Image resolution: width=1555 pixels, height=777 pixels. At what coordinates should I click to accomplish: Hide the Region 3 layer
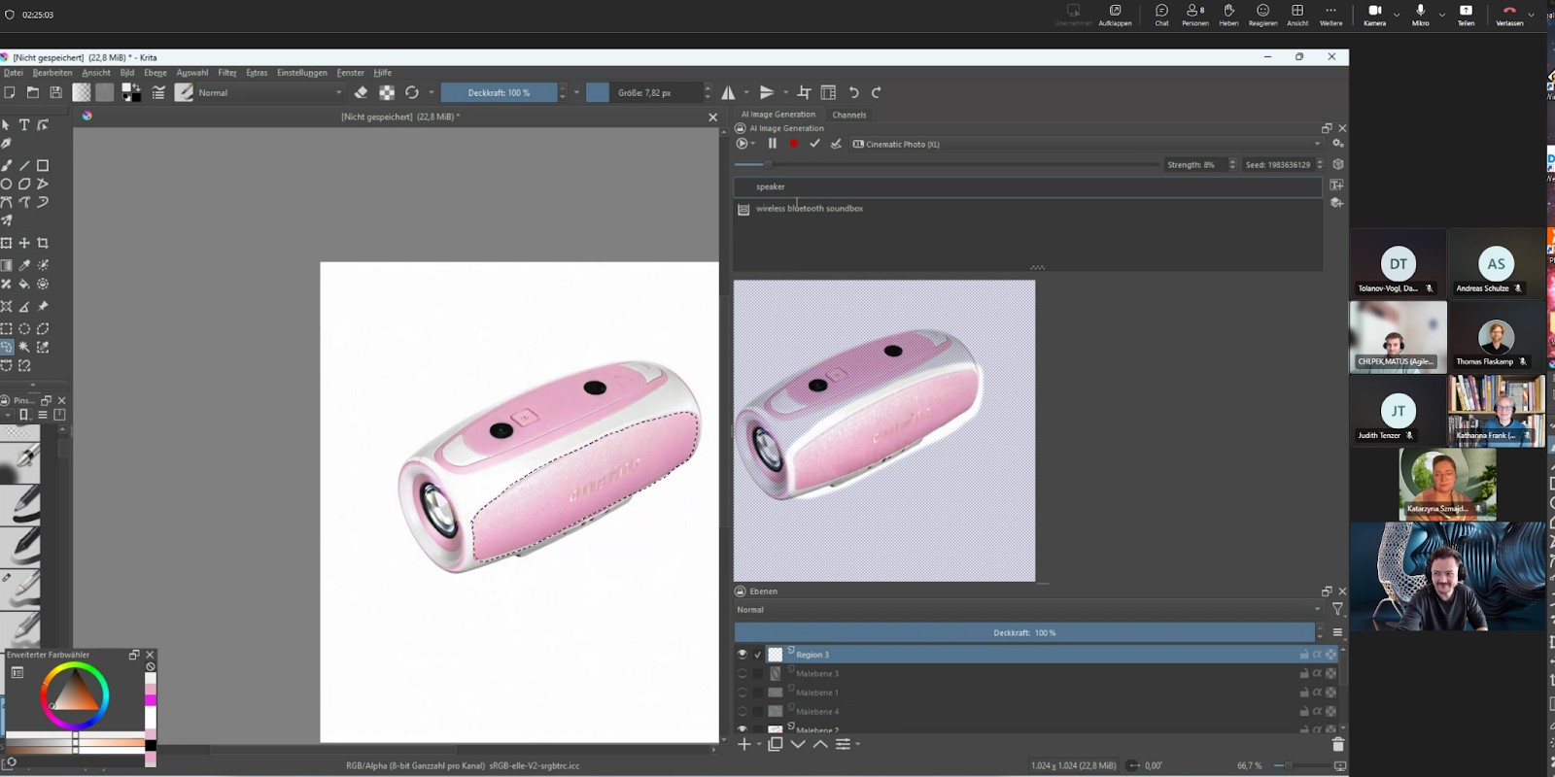tap(743, 655)
